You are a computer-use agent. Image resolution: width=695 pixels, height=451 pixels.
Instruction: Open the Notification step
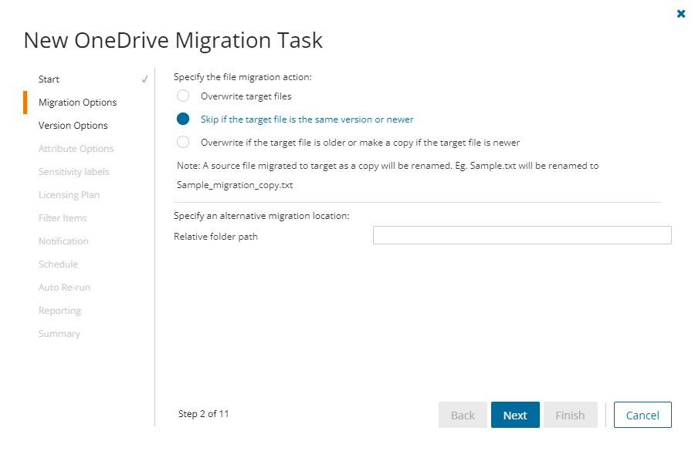(x=63, y=241)
